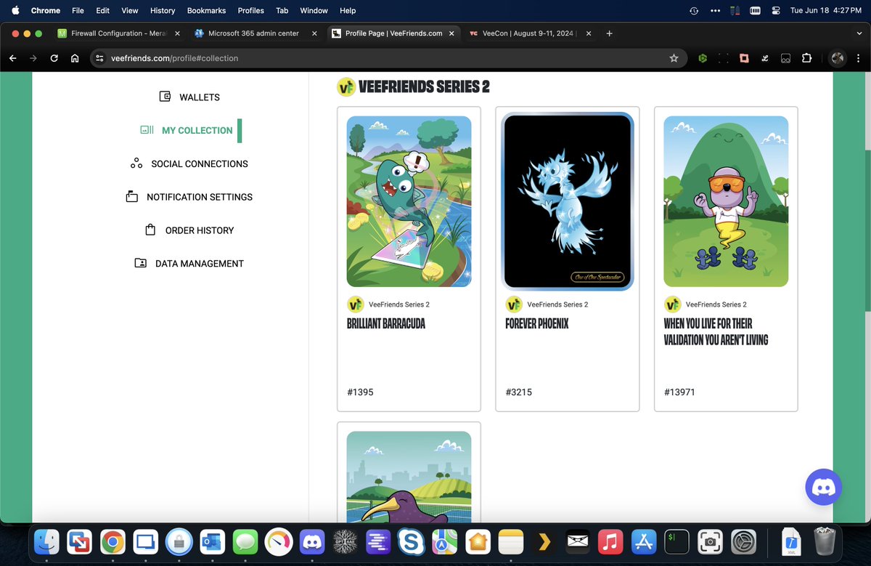Open Skype from the dock
This screenshot has width=871, height=566.
(x=412, y=542)
